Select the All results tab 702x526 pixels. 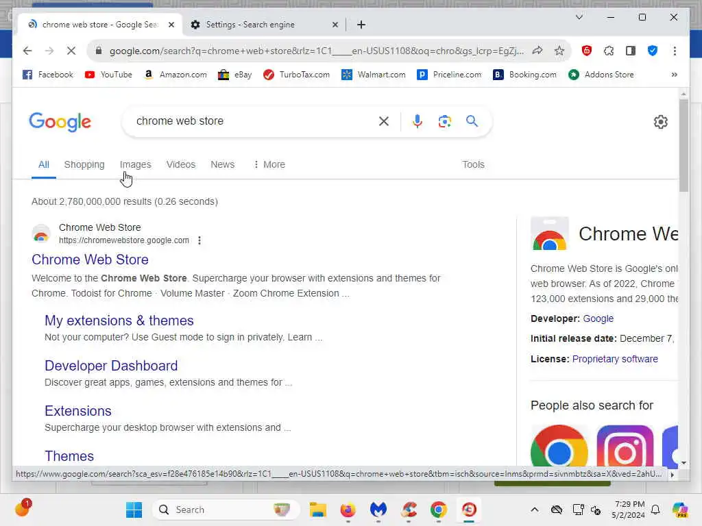click(x=43, y=164)
